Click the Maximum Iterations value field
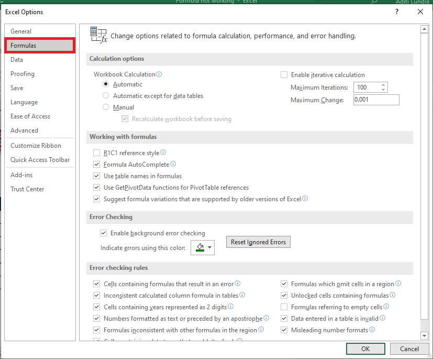Image resolution: width=433 pixels, height=359 pixels. 367,88
